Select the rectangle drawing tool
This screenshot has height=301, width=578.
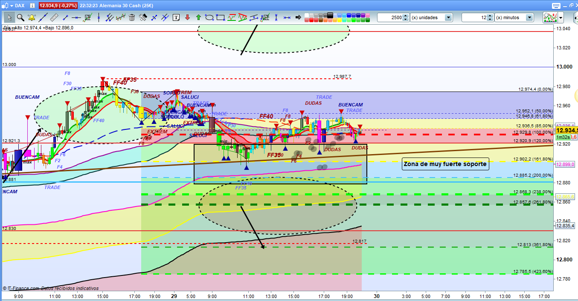221,17
